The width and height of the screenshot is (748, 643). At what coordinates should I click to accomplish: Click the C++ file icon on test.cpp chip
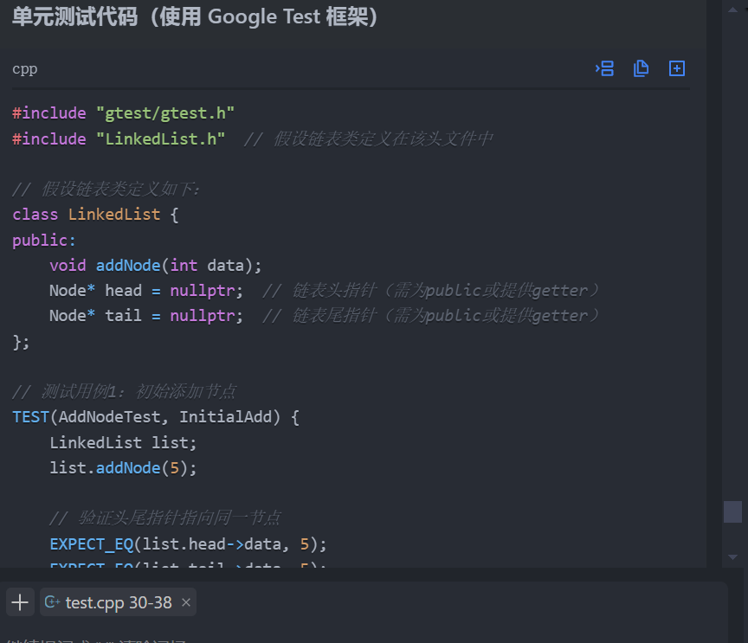(x=52, y=602)
